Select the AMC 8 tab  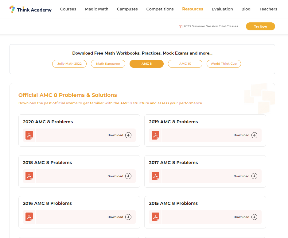coord(146,64)
